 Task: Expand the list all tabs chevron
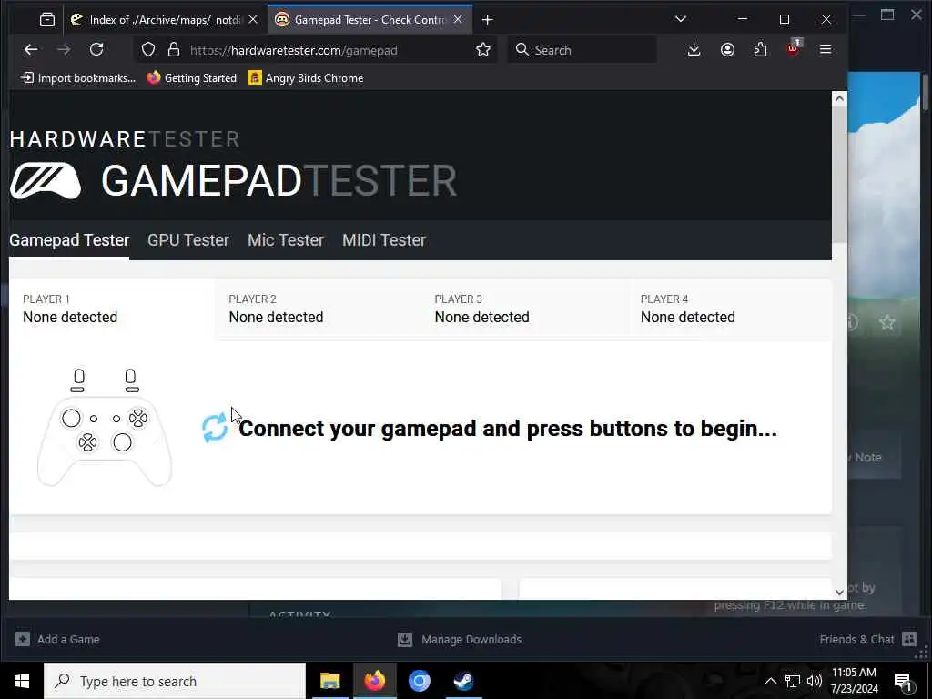681,20
